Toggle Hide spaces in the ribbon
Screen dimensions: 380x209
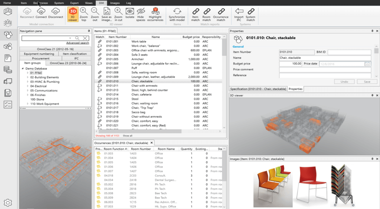point(141,14)
